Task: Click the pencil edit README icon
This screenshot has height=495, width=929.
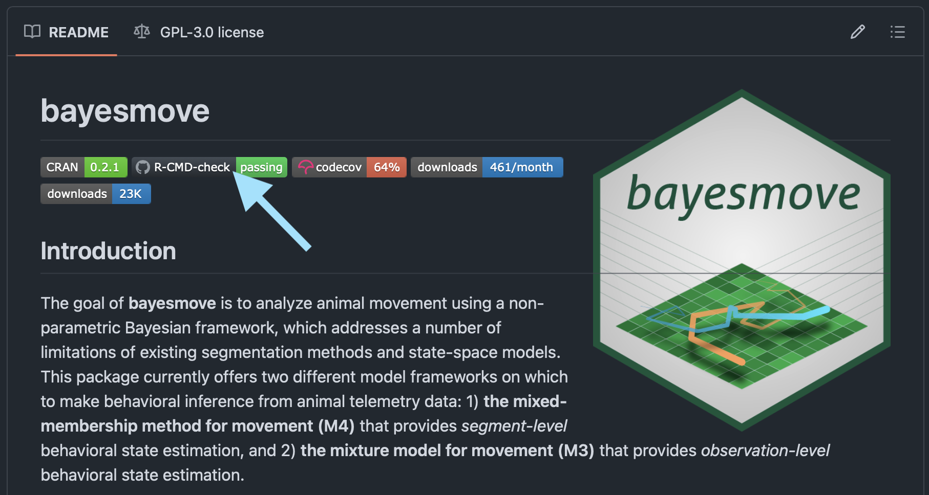Action: pyautogui.click(x=857, y=32)
